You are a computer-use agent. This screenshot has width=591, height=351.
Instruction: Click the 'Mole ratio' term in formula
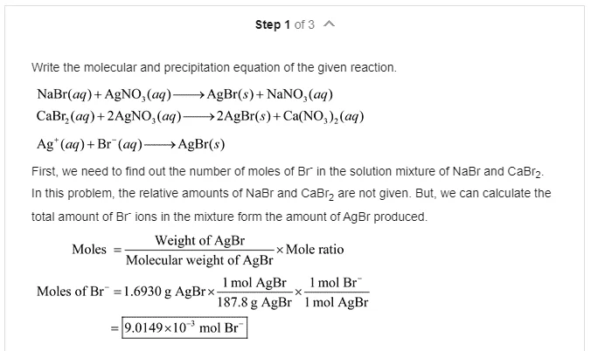(x=315, y=250)
